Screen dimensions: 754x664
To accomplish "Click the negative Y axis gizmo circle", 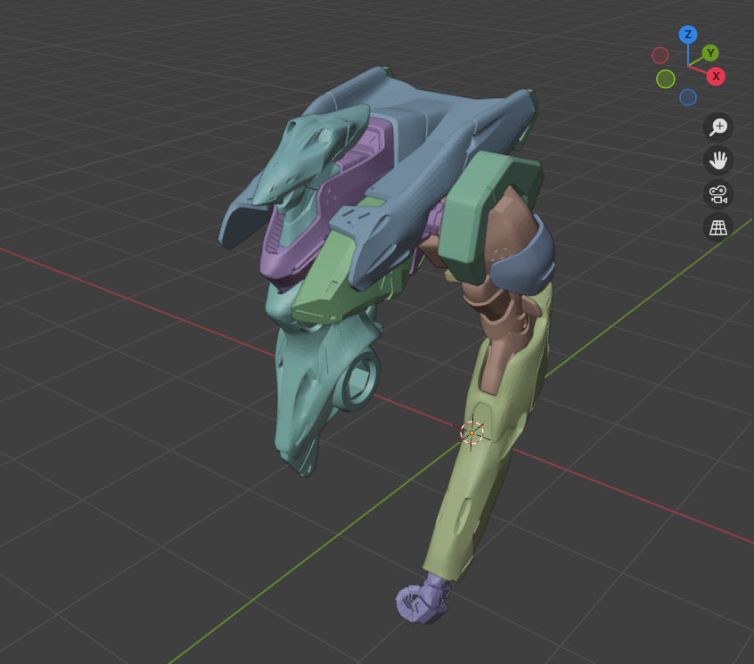I will 666,78.
